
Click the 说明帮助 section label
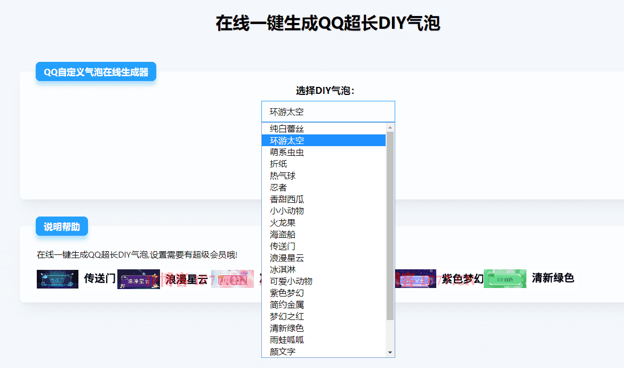62,226
